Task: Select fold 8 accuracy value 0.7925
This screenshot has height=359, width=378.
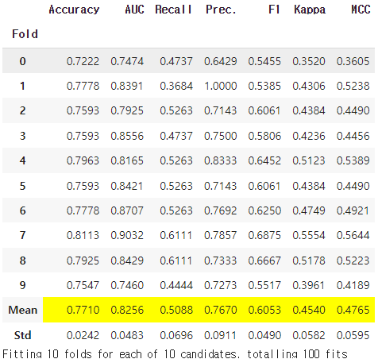Action: click(x=83, y=261)
